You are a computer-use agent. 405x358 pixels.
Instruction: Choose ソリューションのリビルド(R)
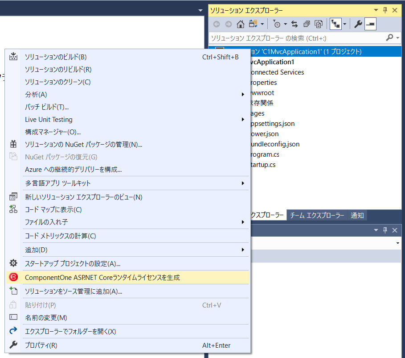127,69
